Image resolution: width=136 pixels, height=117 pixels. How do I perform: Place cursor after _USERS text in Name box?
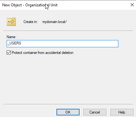21,43
